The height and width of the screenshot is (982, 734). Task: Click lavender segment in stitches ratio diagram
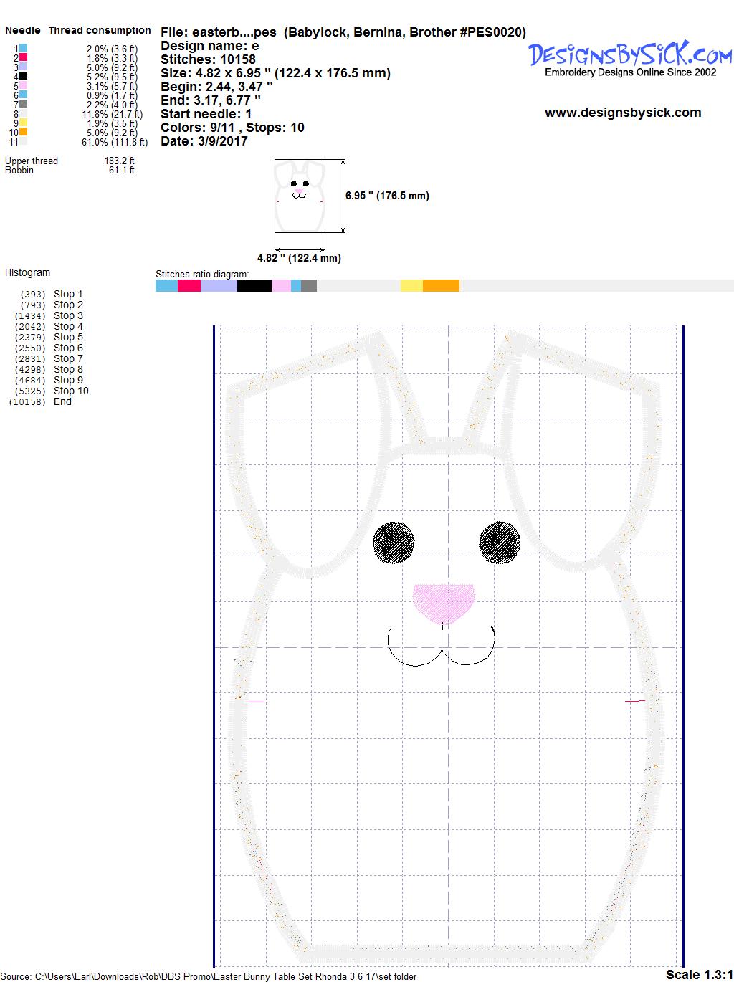point(219,286)
